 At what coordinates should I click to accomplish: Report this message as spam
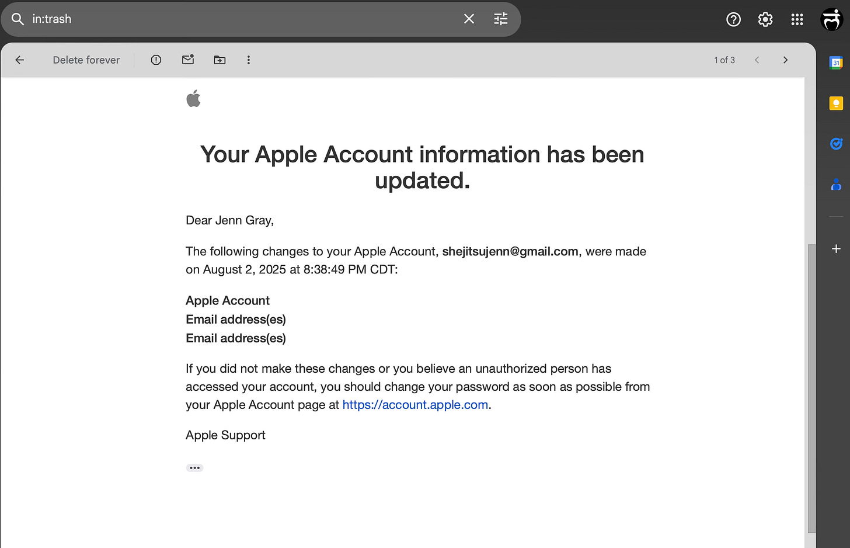[x=156, y=60]
